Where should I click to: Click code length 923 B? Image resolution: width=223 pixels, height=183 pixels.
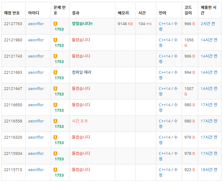pos(190,170)
